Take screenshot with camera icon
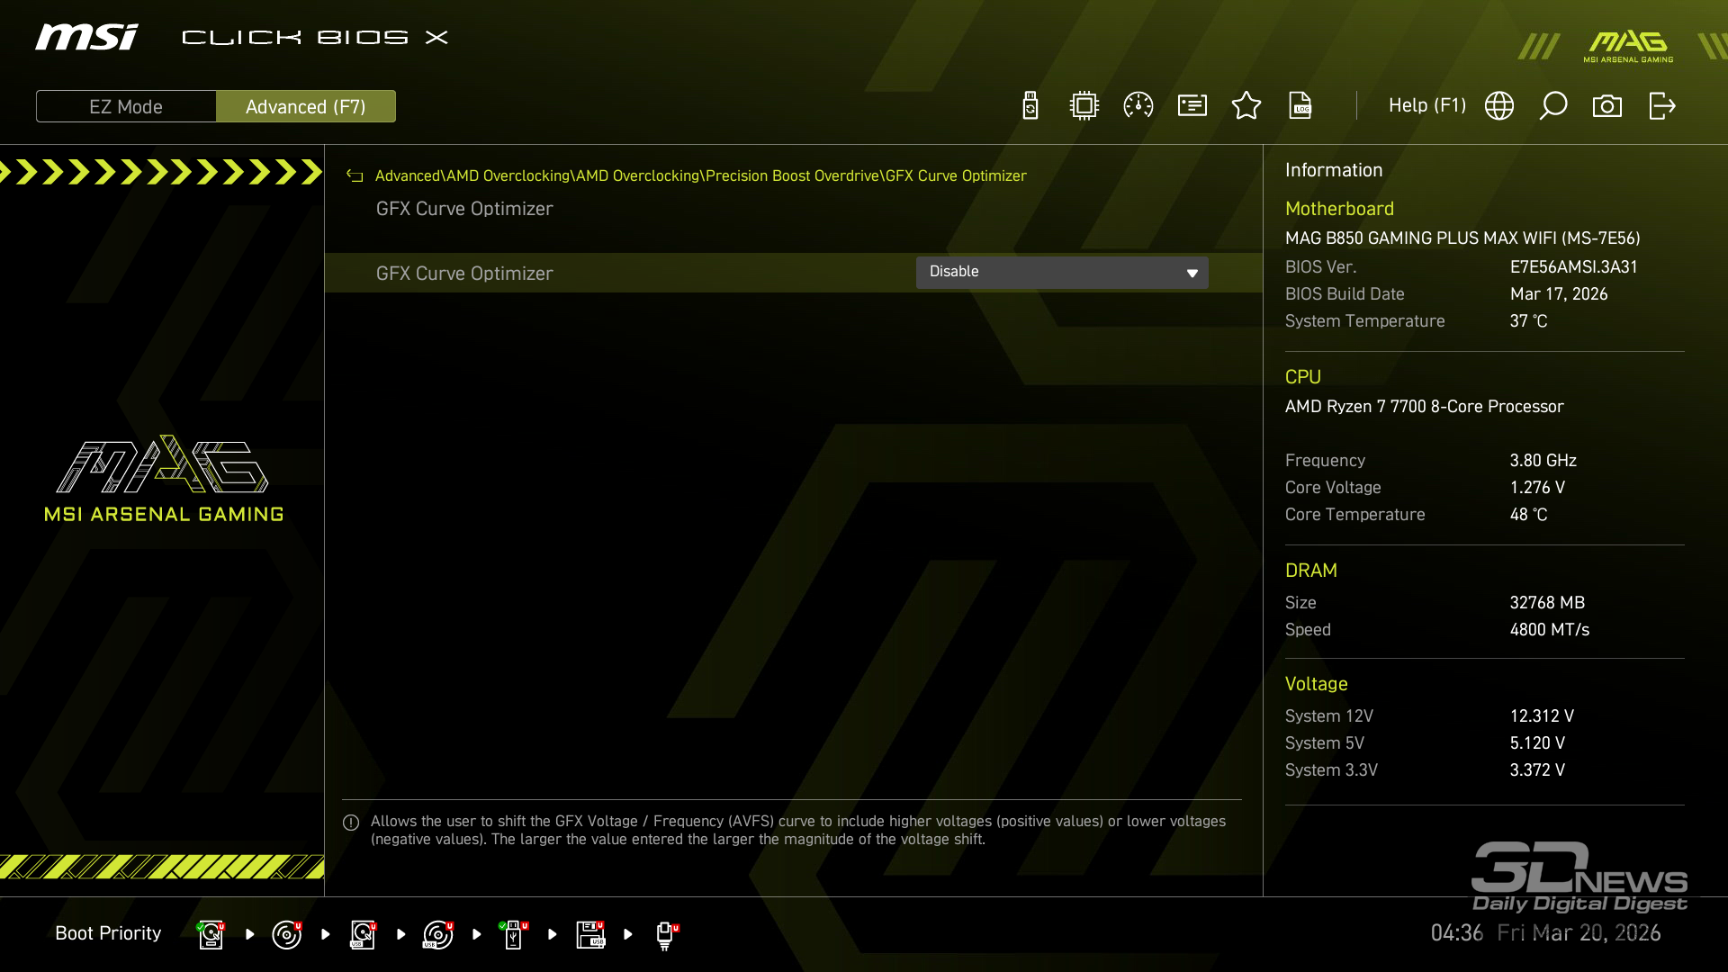The width and height of the screenshot is (1728, 972). click(x=1607, y=106)
